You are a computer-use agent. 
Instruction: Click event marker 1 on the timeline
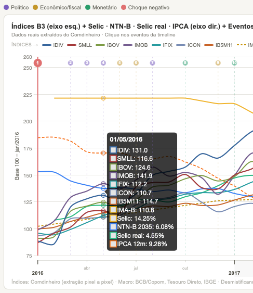point(38,63)
